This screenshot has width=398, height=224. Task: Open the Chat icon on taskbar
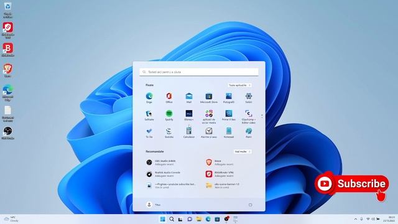[190, 219]
